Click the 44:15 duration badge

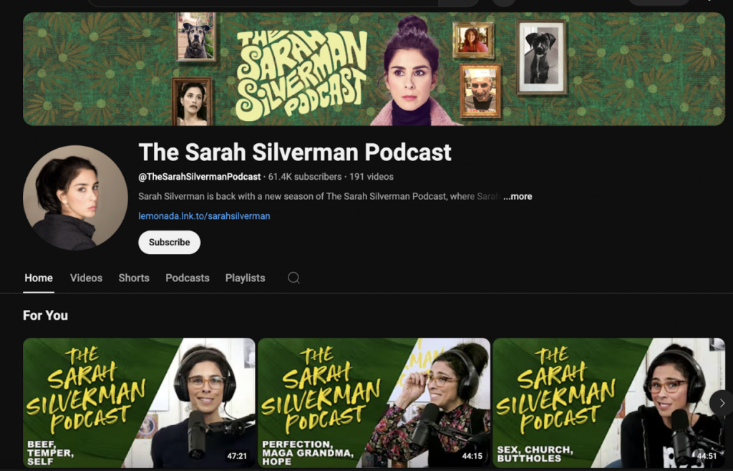click(472, 455)
